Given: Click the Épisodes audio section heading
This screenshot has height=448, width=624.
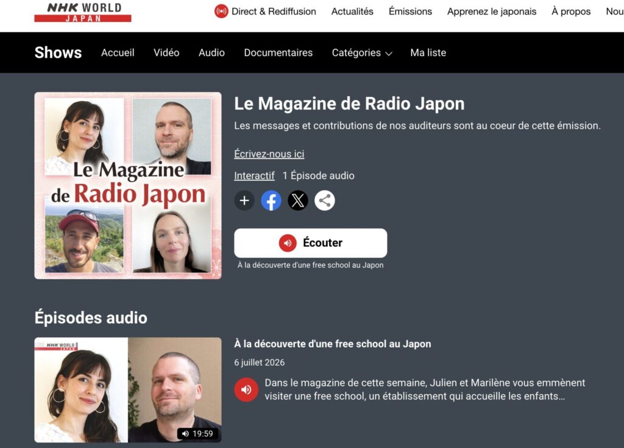Looking at the screenshot, I should pyautogui.click(x=91, y=318).
